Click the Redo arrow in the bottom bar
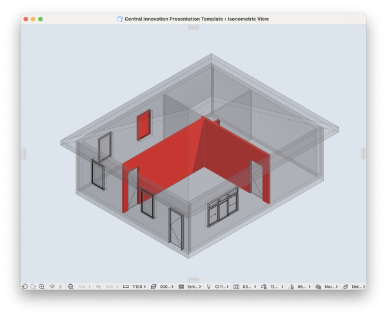387x317 pixels. click(x=33, y=286)
